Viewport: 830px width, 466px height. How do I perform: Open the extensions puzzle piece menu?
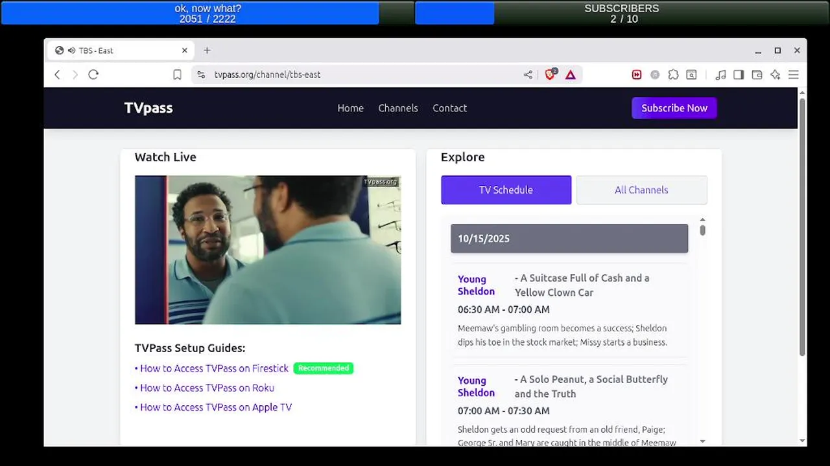[x=673, y=75]
